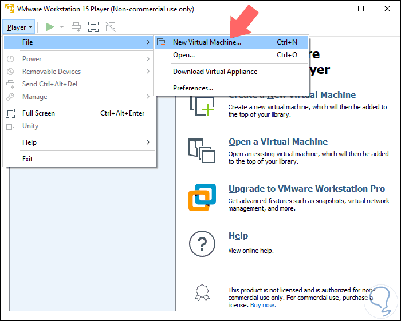Select Unity menu item
The width and height of the screenshot is (401, 321).
coord(79,126)
